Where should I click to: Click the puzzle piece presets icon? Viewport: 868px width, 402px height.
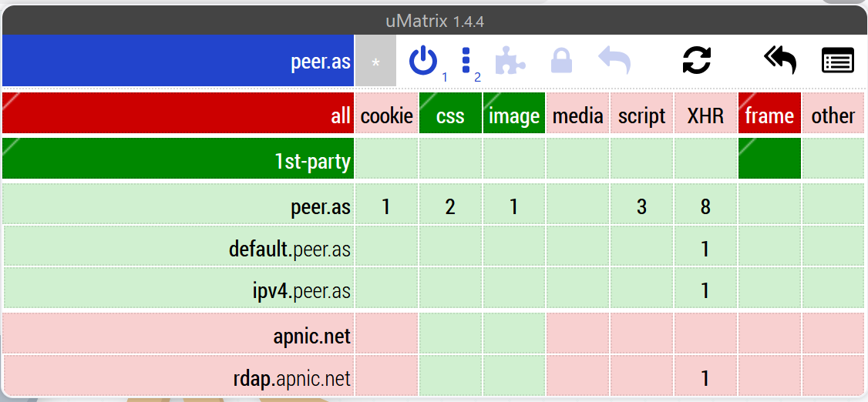pyautogui.click(x=510, y=60)
